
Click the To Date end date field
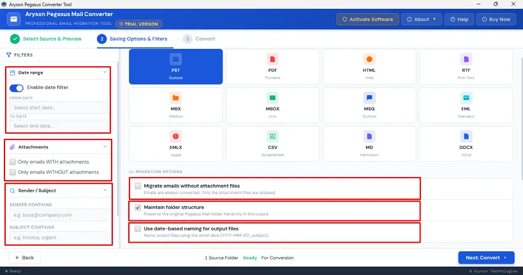click(x=59, y=126)
